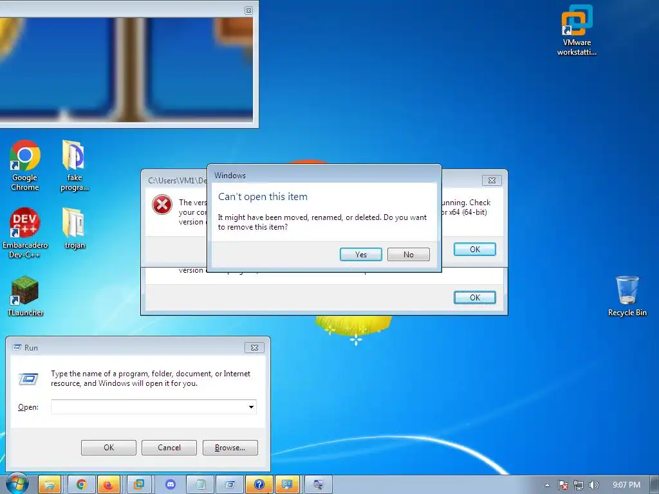Click the Run dialog title icon
Viewport: 659px width, 494px height.
(x=17, y=347)
